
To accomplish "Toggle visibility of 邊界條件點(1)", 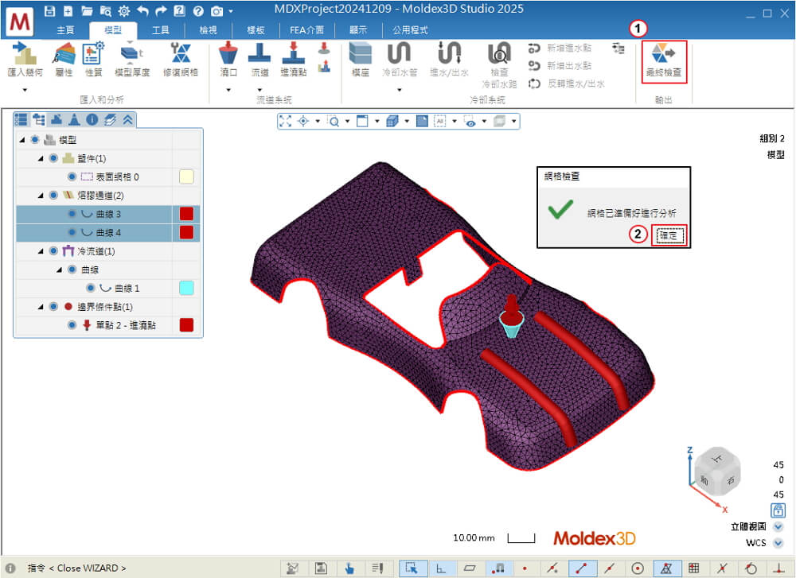I will pyautogui.click(x=53, y=307).
